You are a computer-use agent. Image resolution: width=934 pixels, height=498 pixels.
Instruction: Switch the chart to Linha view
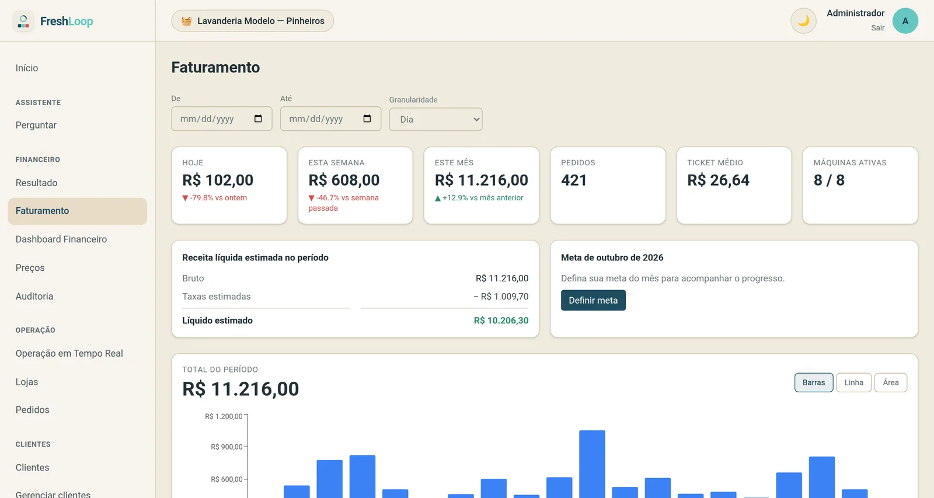pos(853,382)
